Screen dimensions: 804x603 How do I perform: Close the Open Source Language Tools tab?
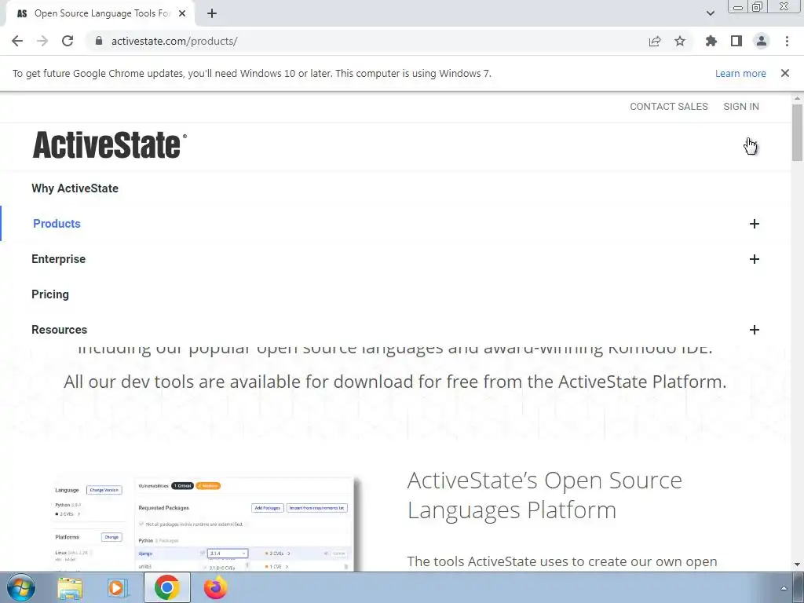pos(182,13)
